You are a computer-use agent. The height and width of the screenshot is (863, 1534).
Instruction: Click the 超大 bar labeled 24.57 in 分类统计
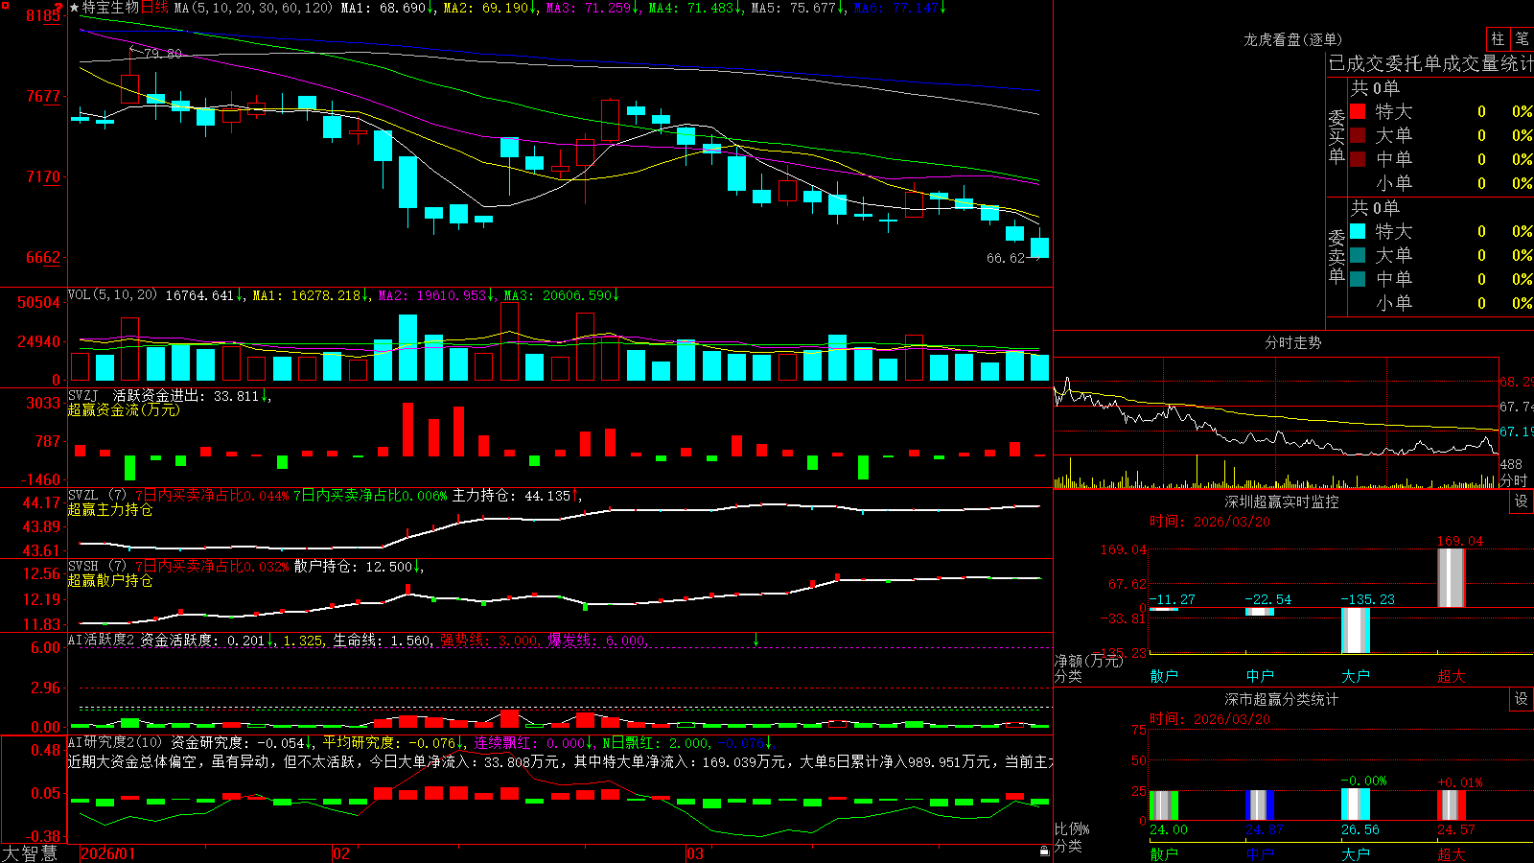coord(1452,805)
